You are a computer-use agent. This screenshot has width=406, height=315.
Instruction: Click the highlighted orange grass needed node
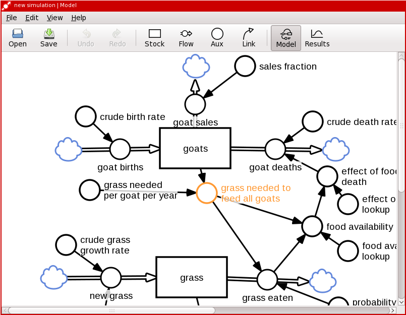[206, 193]
